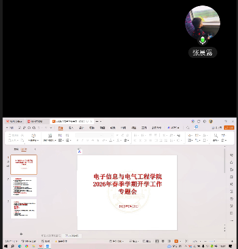Switch to 大纲 outline tab

pyautogui.click(x=16, y=149)
